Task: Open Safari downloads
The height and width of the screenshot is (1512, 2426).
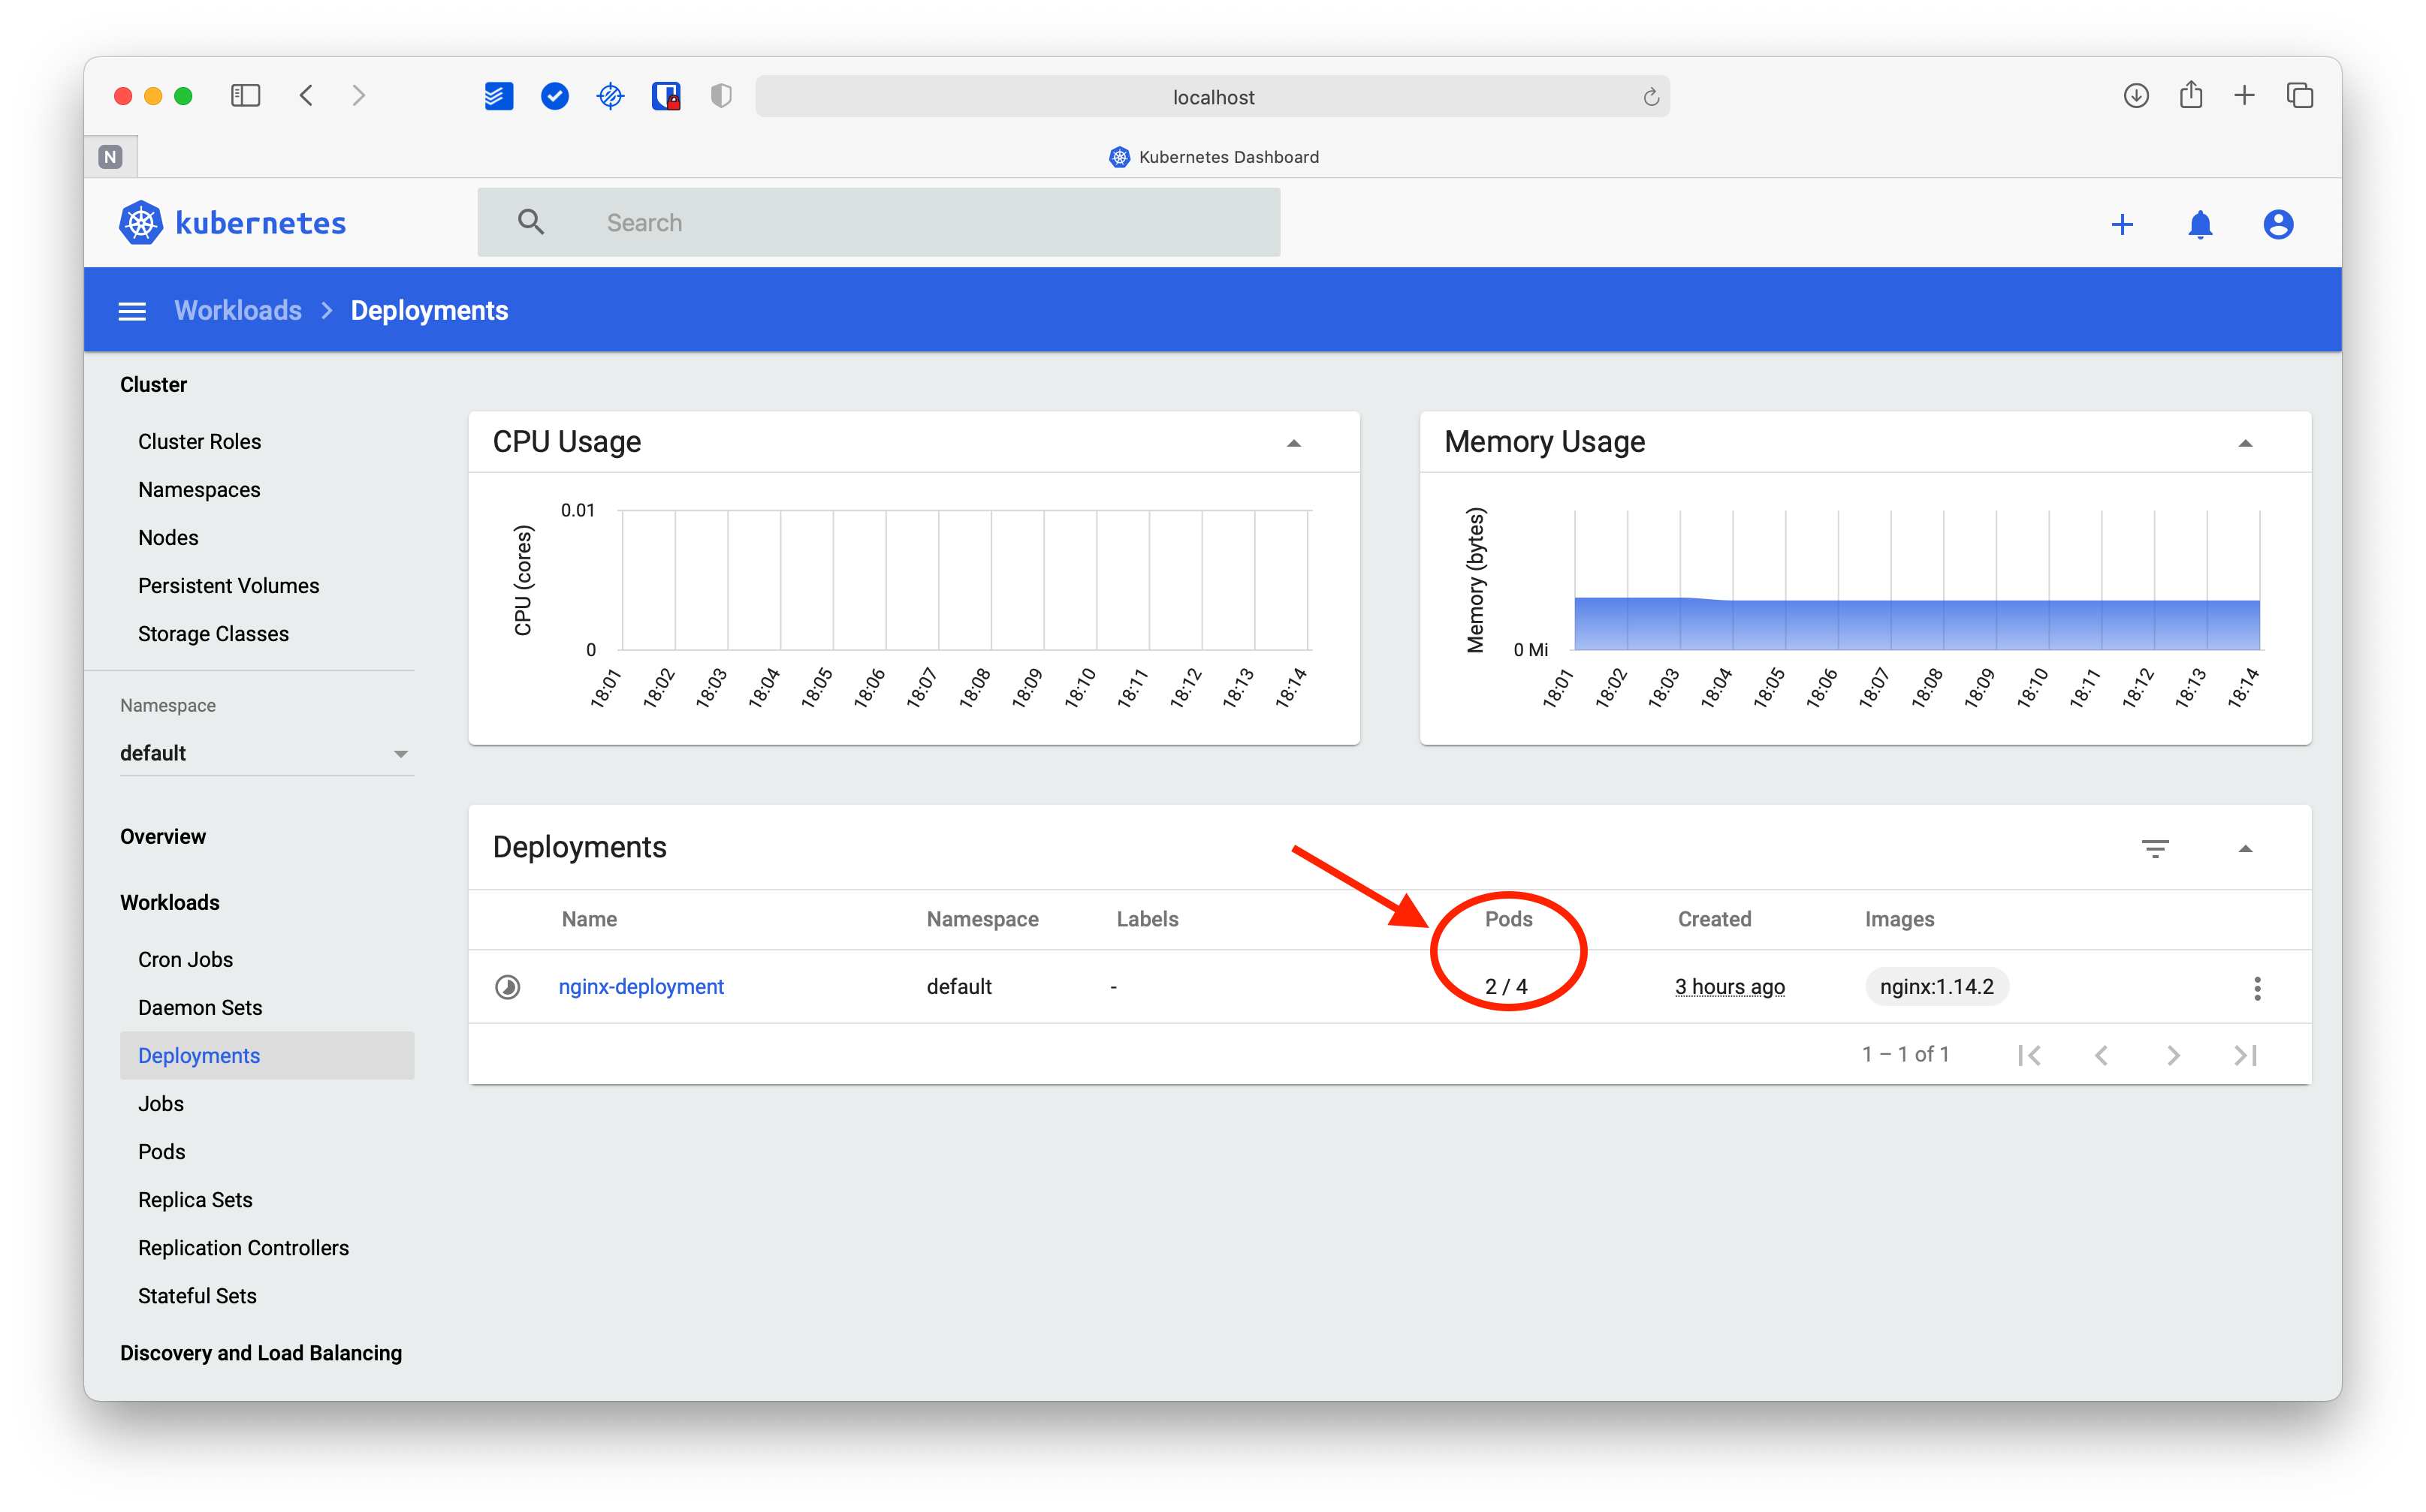Action: pyautogui.click(x=2136, y=95)
